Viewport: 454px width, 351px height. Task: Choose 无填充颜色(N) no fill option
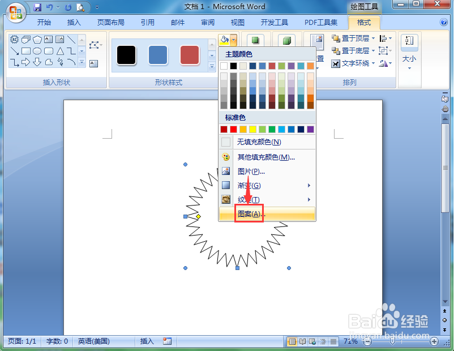pos(267,142)
